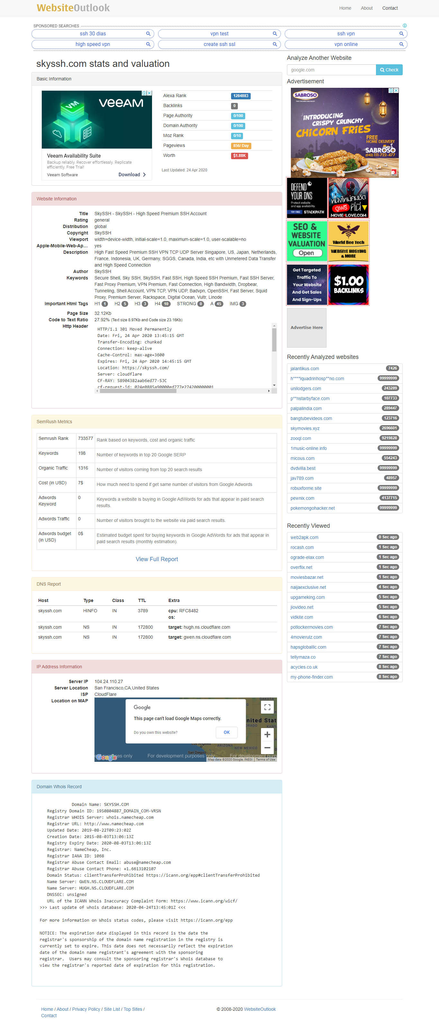Click 'vpn online' sponsored search
This screenshot has height=1022, width=439.
coord(346,44)
